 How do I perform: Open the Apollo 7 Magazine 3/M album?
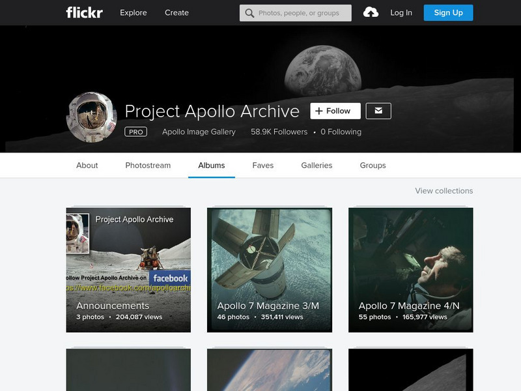[x=270, y=270]
